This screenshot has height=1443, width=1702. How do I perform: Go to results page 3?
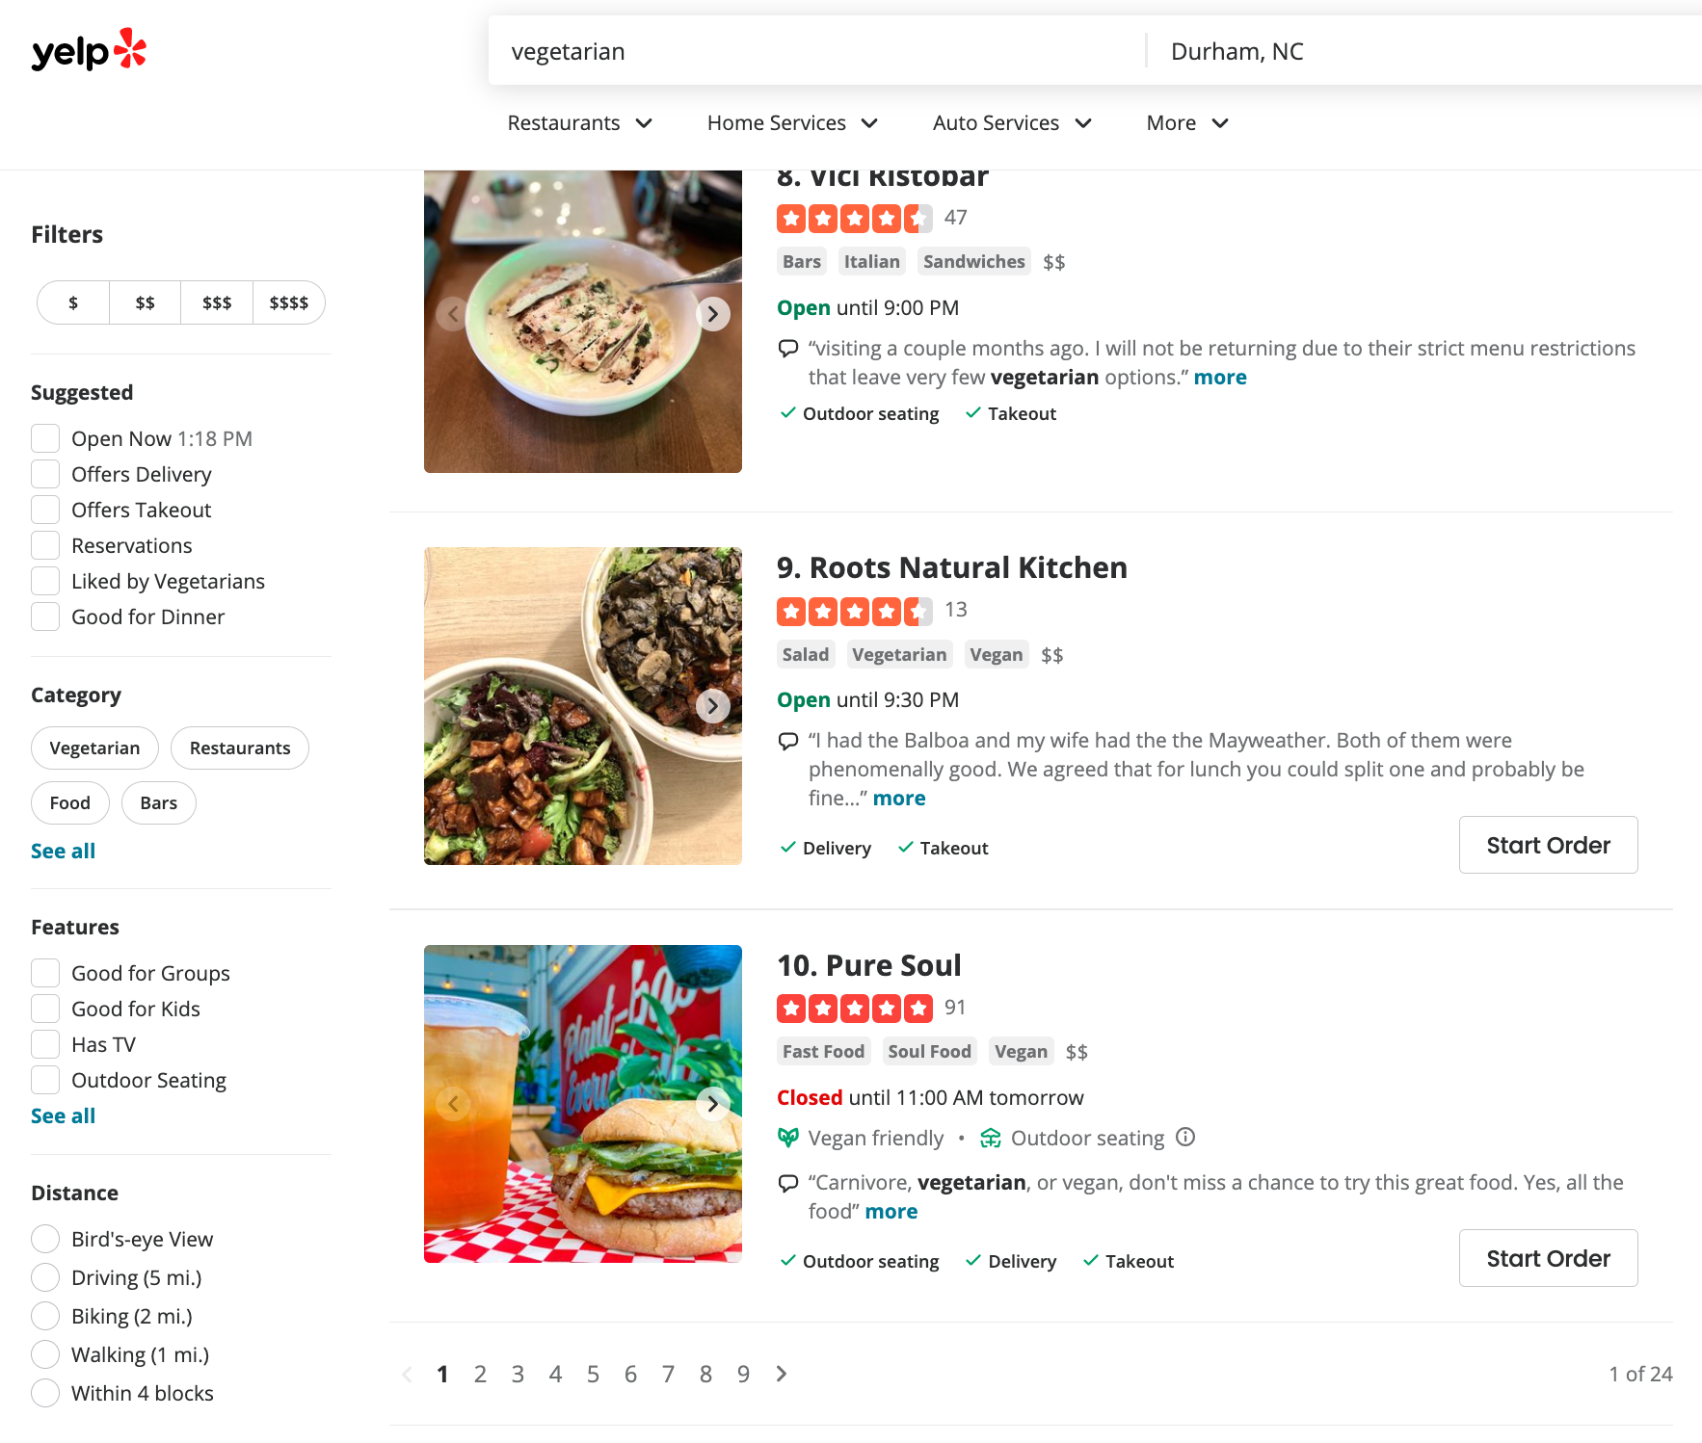[518, 1374]
